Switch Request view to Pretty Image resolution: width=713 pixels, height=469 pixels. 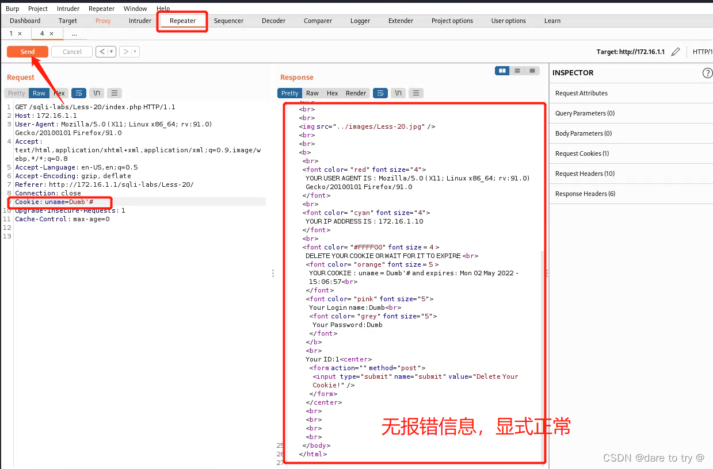point(17,93)
